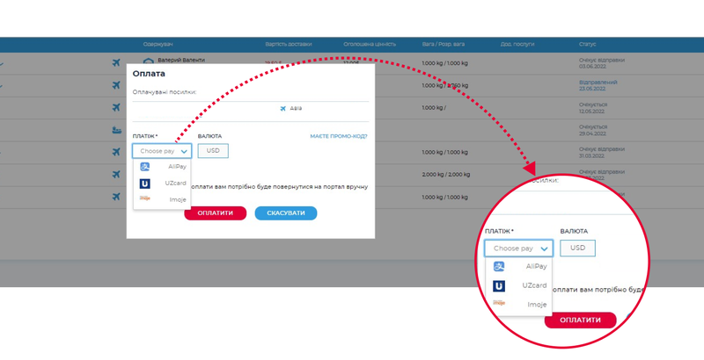Click the Очікує відправки 31.03.2022 status
The image size is (704, 360).
tap(602, 153)
